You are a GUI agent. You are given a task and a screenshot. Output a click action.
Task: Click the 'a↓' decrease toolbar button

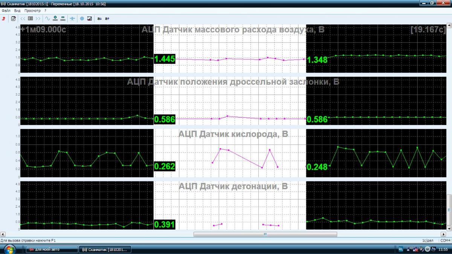99,18
